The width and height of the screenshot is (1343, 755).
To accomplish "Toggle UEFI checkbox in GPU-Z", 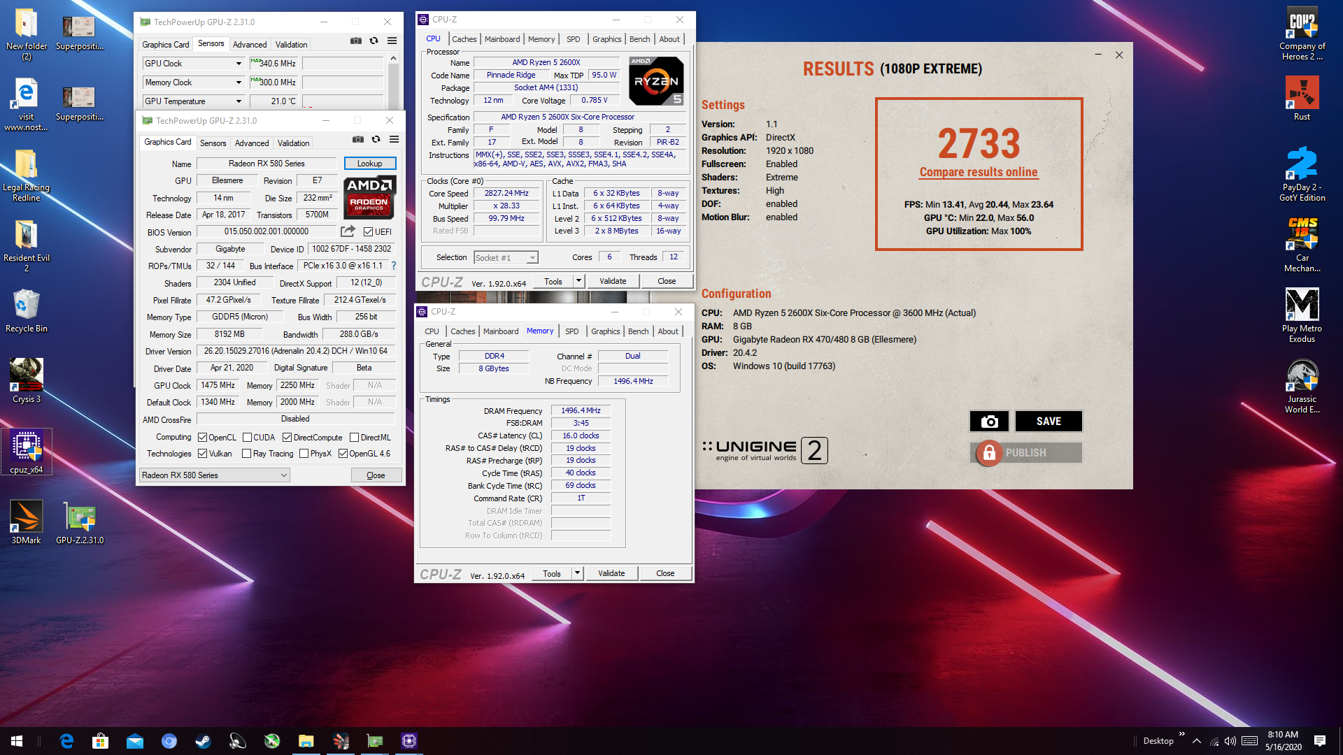I will coord(368,232).
